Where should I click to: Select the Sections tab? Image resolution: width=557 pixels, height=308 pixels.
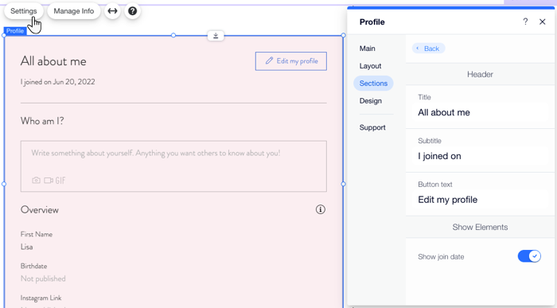(373, 83)
